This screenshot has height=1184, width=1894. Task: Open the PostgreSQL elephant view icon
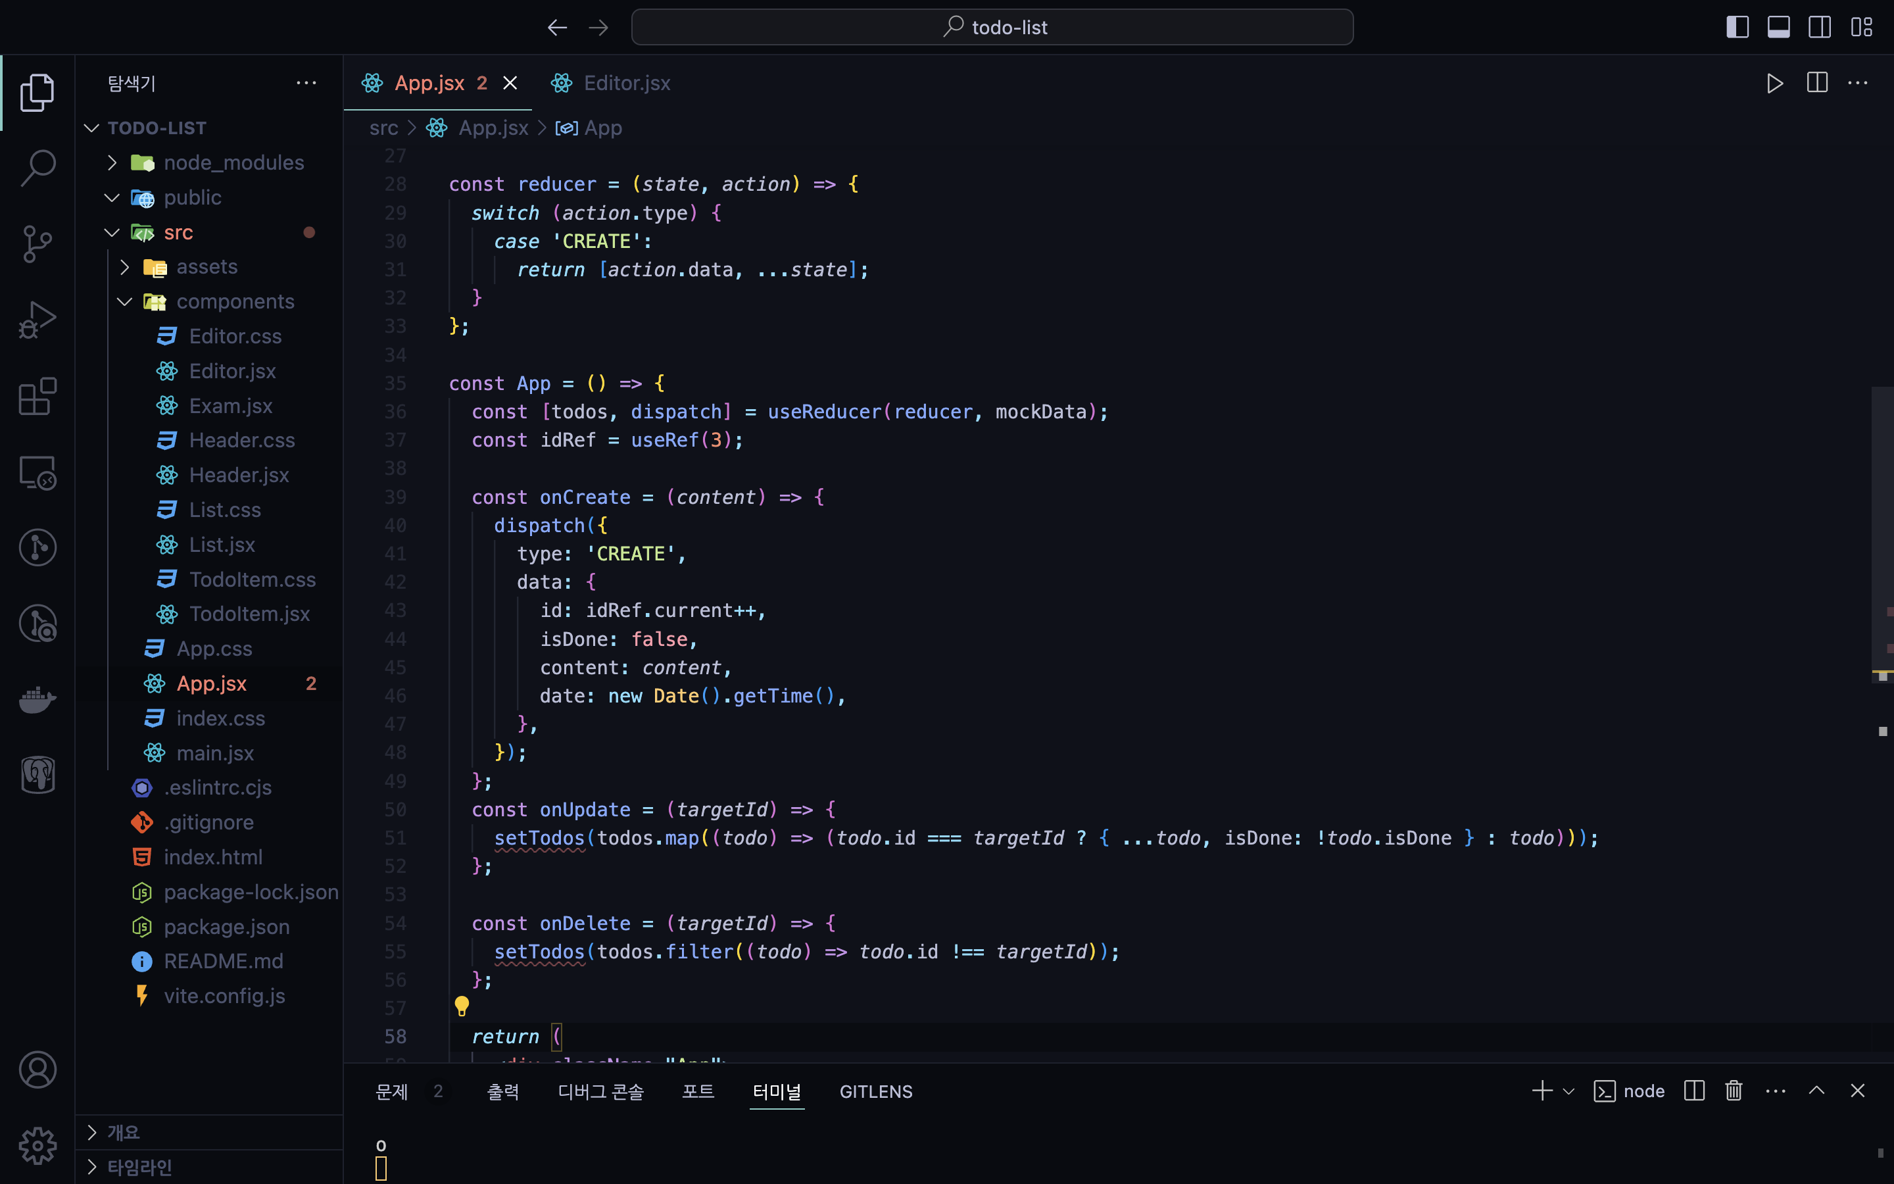pyautogui.click(x=37, y=776)
